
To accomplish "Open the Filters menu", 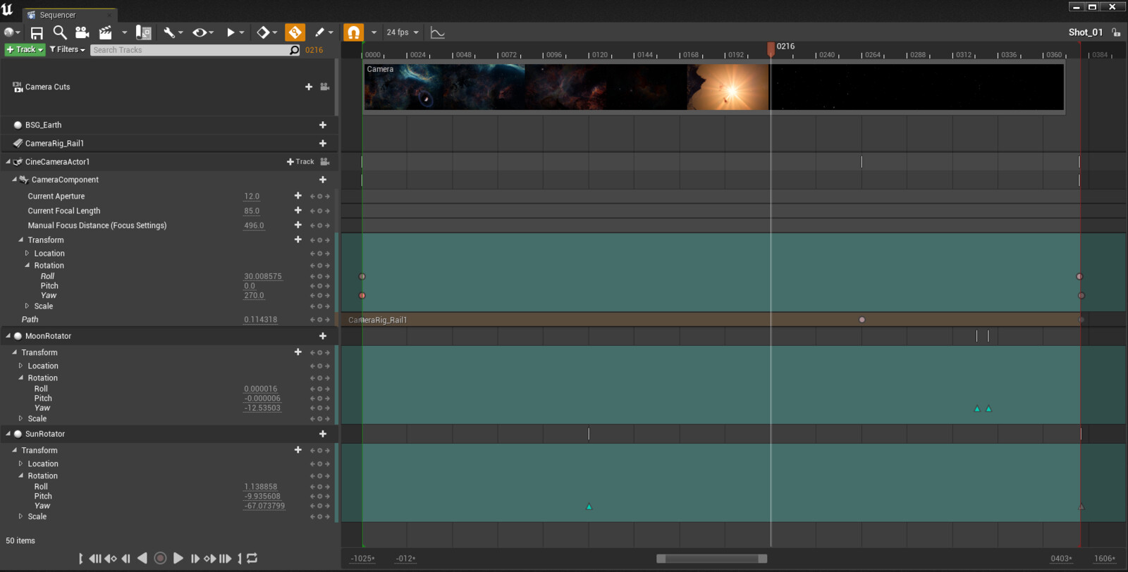I will (68, 49).
